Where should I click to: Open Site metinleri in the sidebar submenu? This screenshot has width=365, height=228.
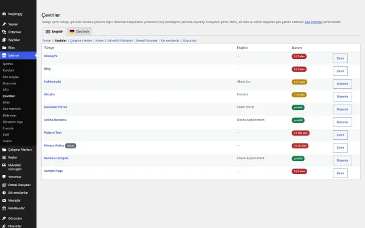tap(12, 109)
